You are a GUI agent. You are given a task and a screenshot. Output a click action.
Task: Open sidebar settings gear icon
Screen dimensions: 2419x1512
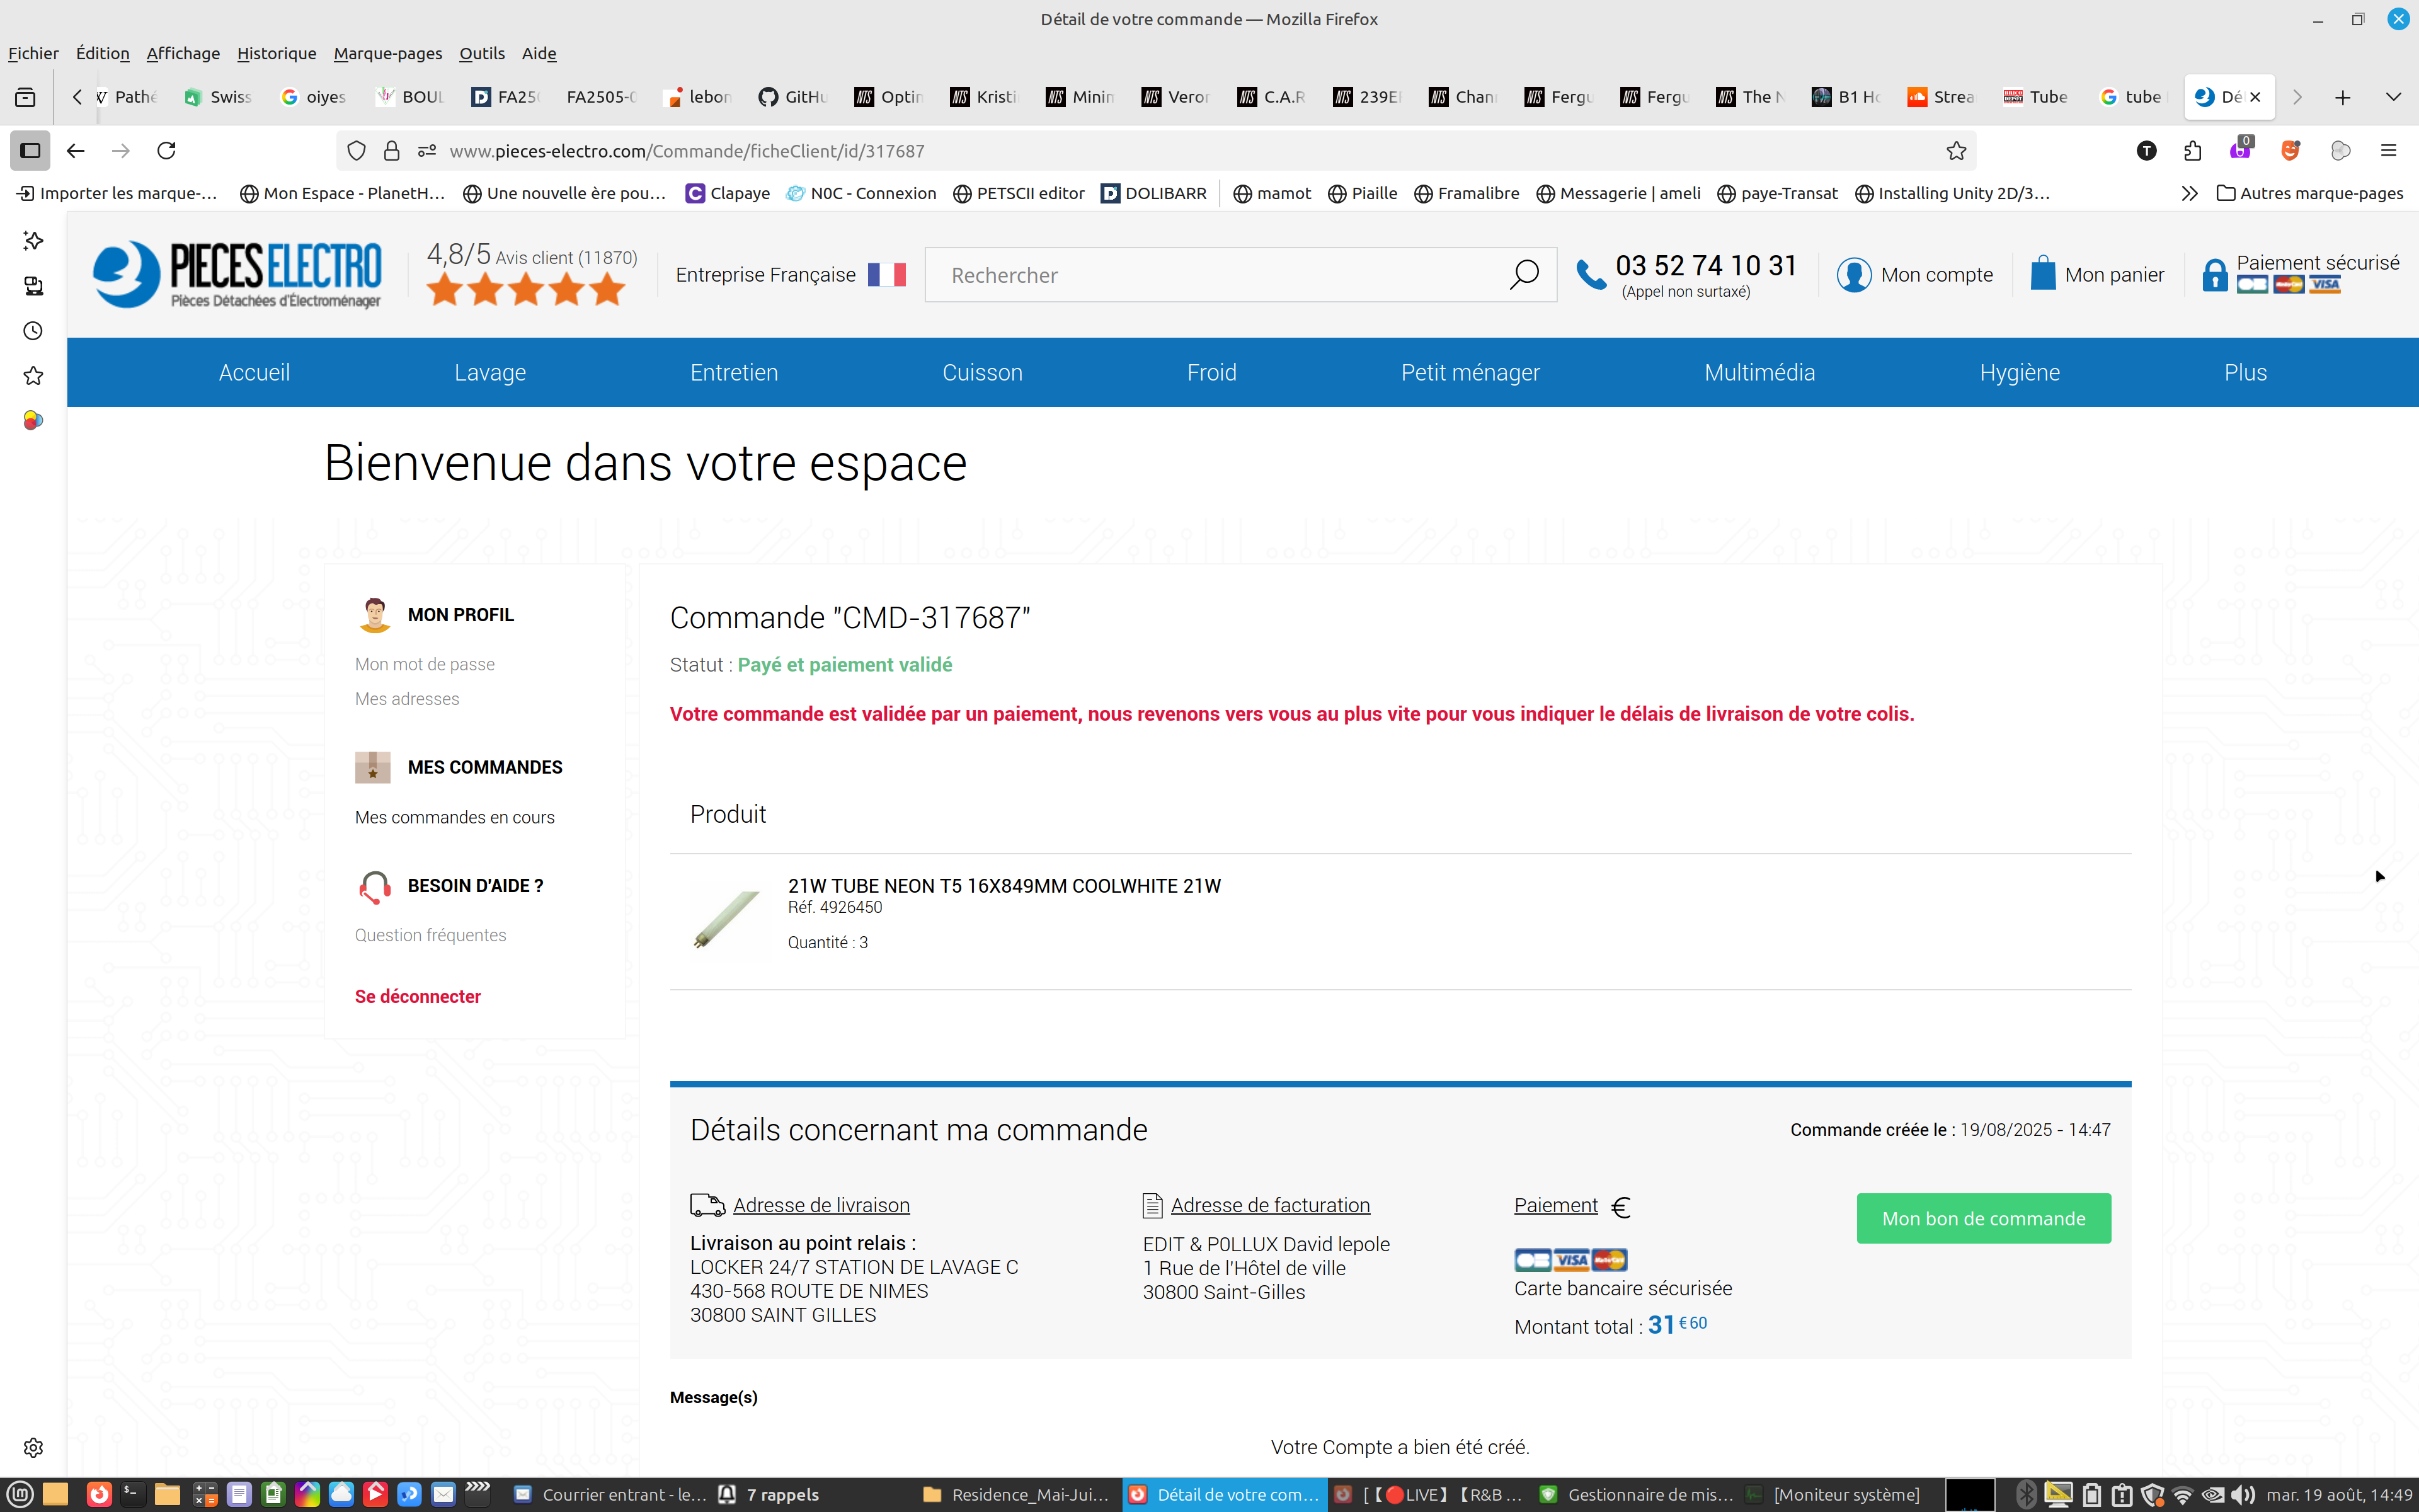(x=33, y=1447)
